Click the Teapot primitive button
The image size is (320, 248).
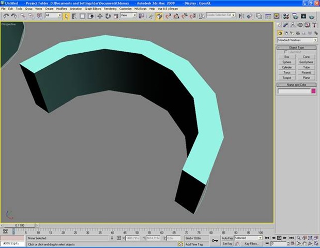pyautogui.click(x=287, y=78)
